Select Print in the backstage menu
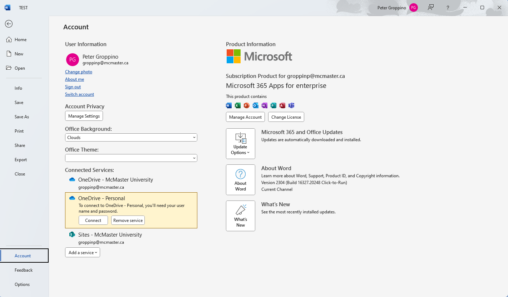Screen dimensions: 508x297 click(x=24, y=131)
